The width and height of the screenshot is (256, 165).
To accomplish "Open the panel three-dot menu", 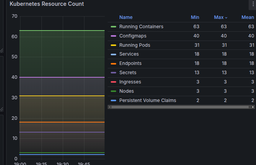I will coord(253,4).
